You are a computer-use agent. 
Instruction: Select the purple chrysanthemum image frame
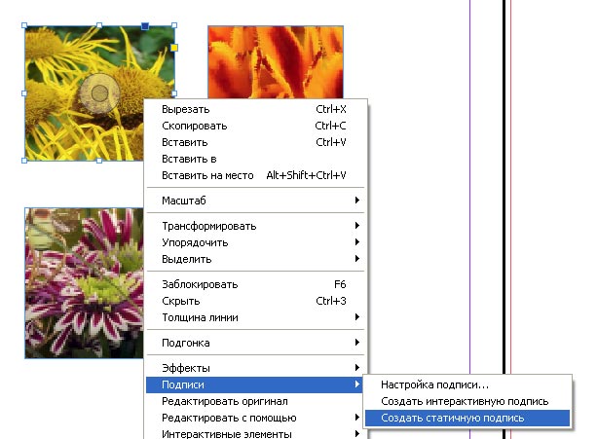84,283
